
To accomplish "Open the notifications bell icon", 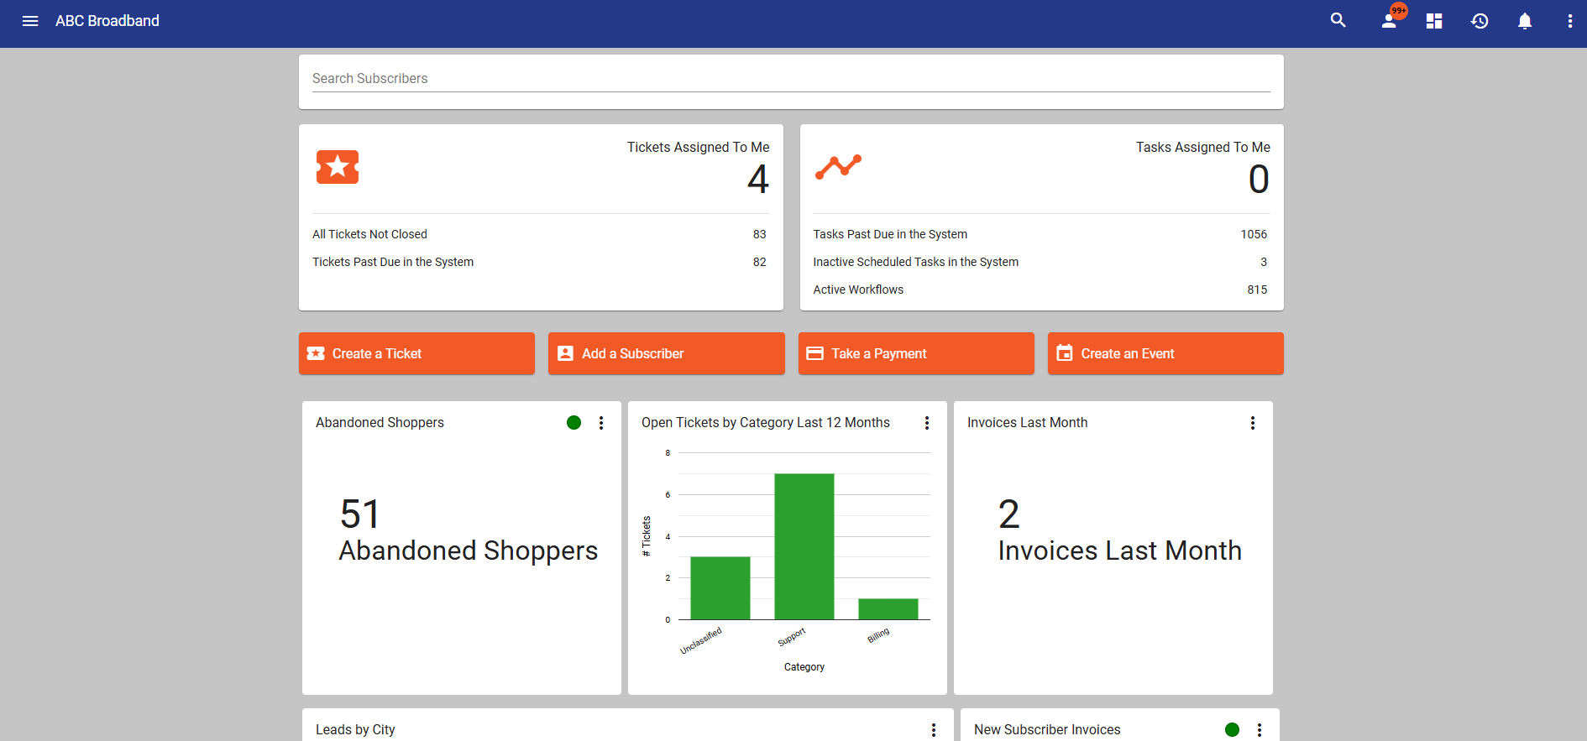I will (1525, 21).
